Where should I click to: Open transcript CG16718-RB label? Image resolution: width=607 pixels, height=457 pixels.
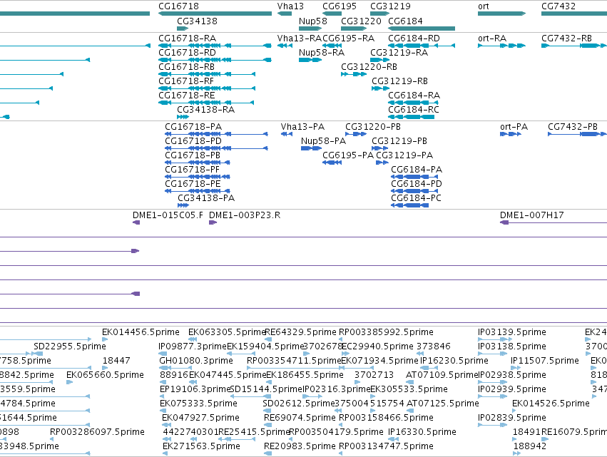tap(187, 67)
